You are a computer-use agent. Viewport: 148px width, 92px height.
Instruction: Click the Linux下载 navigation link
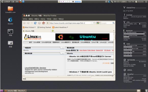tap(95, 42)
